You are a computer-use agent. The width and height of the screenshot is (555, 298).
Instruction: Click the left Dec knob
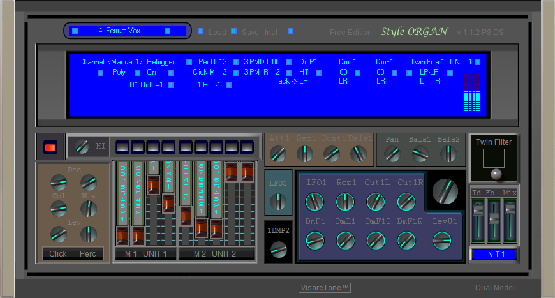(x=59, y=183)
